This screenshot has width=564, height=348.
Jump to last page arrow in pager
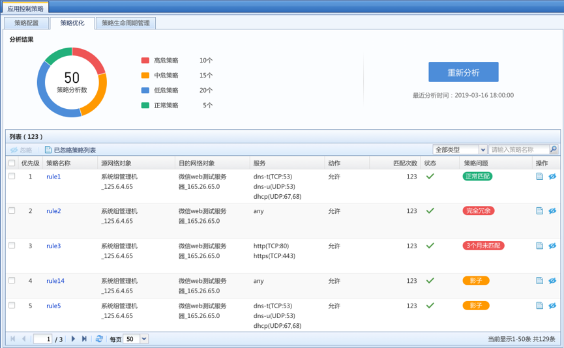point(84,339)
